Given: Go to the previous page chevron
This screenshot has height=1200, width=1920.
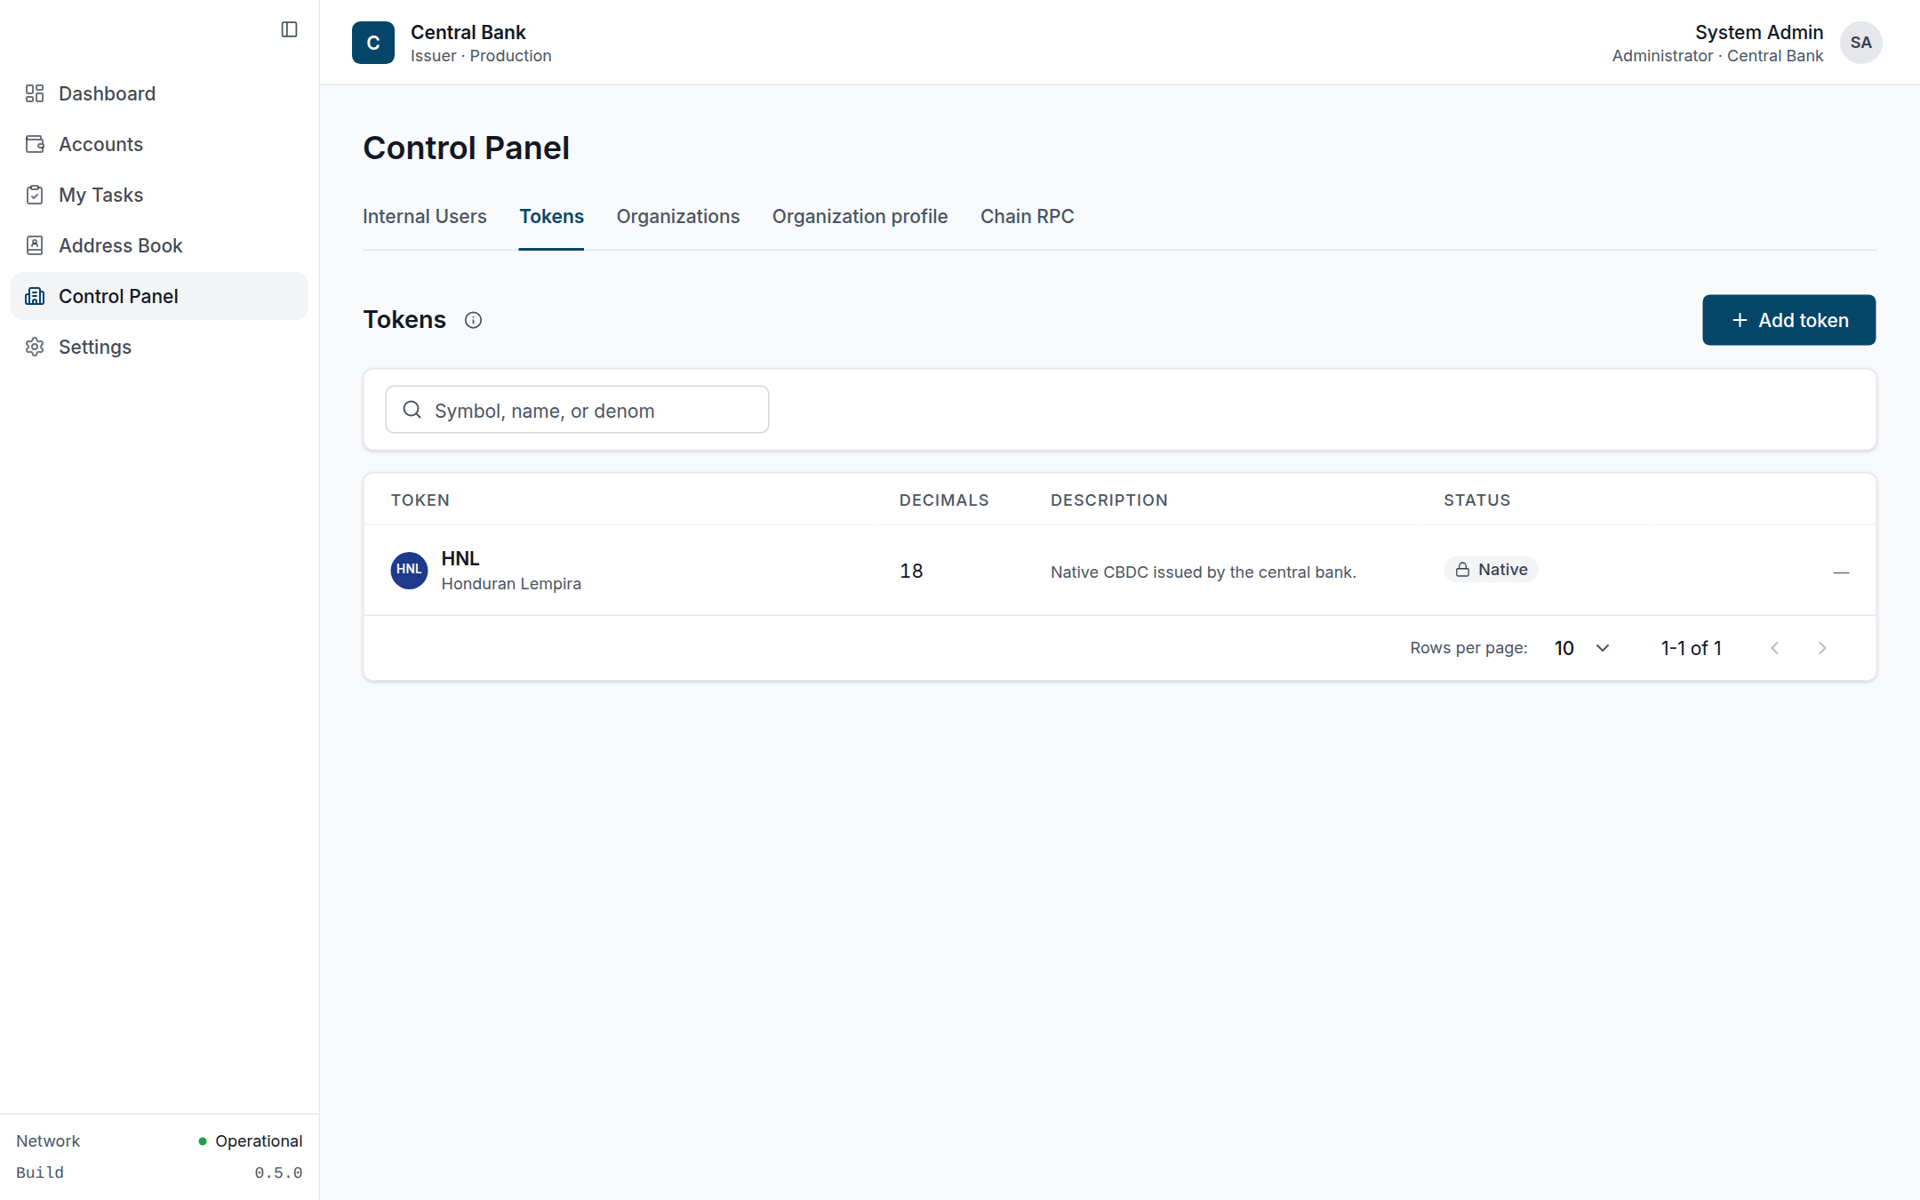Looking at the screenshot, I should tap(1774, 648).
